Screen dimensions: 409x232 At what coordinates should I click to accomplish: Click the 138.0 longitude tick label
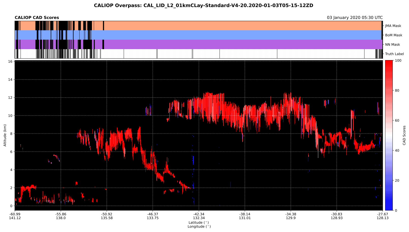[61, 218]
